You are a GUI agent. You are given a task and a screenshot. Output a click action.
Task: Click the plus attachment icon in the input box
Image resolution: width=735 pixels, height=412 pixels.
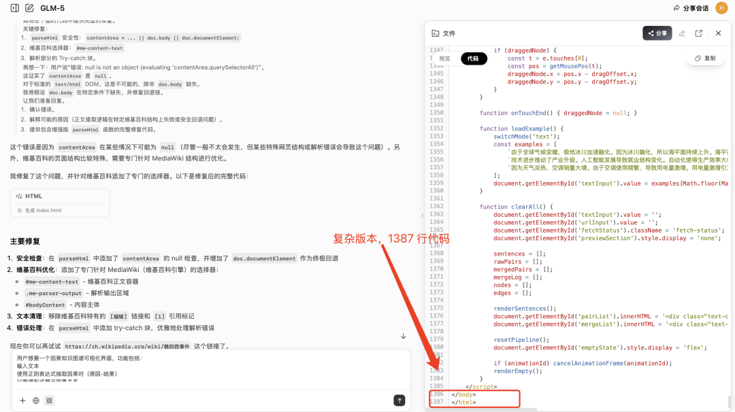pyautogui.click(x=22, y=400)
